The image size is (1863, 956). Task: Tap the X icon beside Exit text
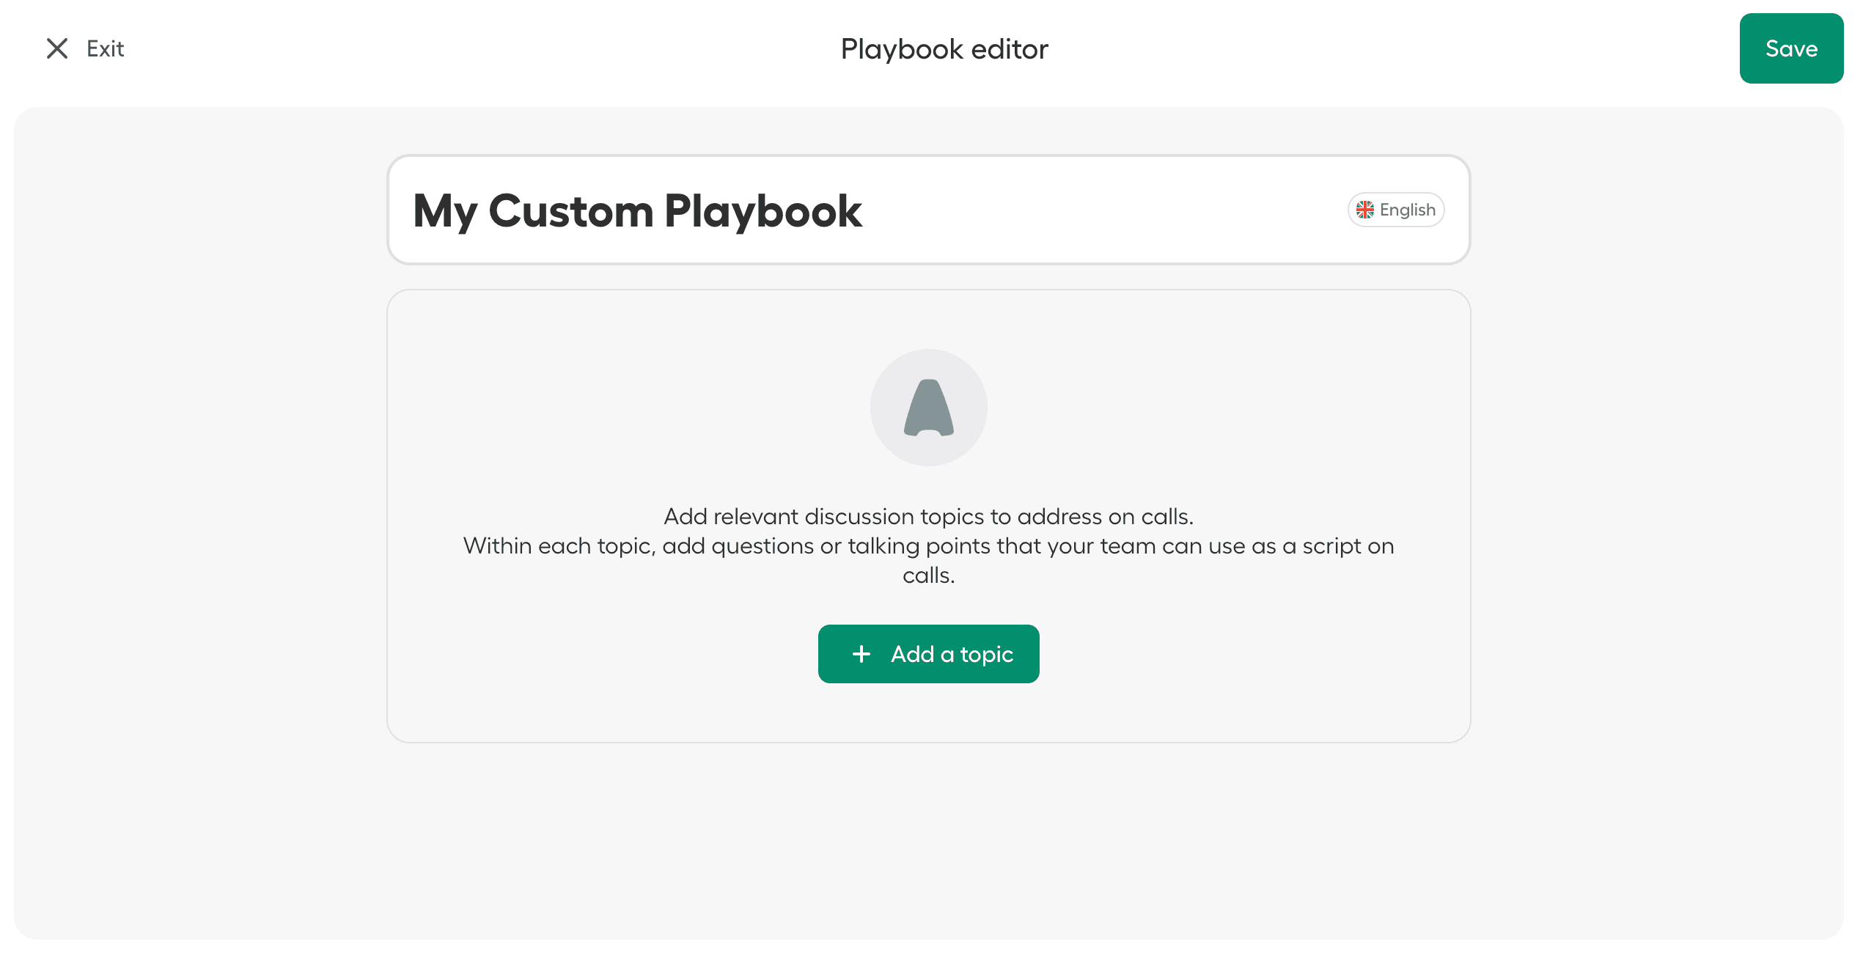57,48
